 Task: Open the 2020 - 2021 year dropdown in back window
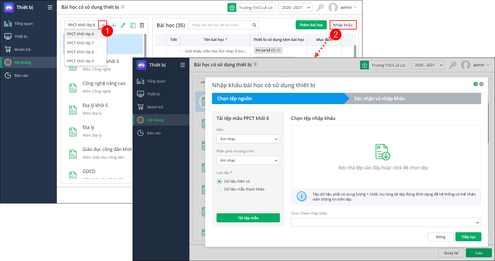(295, 7)
